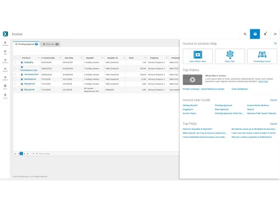Click the Watch Now link
Viewport: 280px width, 210px height.
click(263, 82)
